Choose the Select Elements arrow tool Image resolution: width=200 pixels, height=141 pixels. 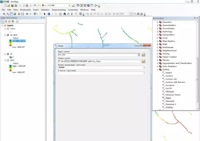click(45, 14)
